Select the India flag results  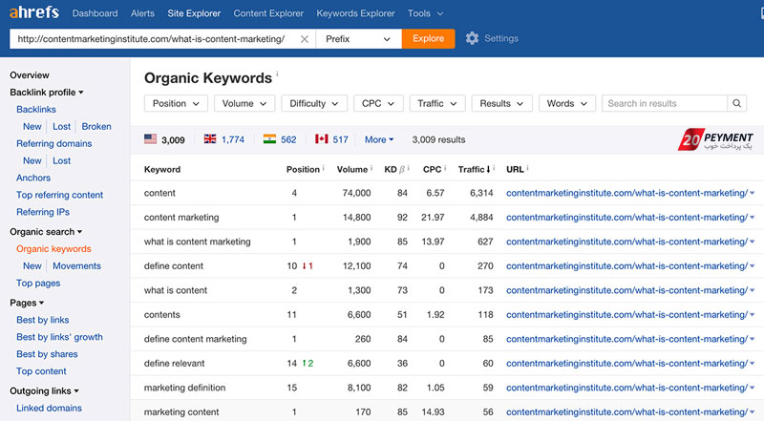pyautogui.click(x=269, y=138)
